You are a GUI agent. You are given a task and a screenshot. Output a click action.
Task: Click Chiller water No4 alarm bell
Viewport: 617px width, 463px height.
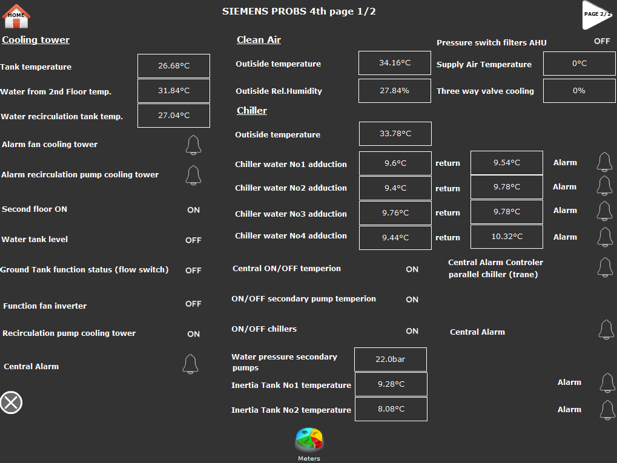pyautogui.click(x=604, y=237)
